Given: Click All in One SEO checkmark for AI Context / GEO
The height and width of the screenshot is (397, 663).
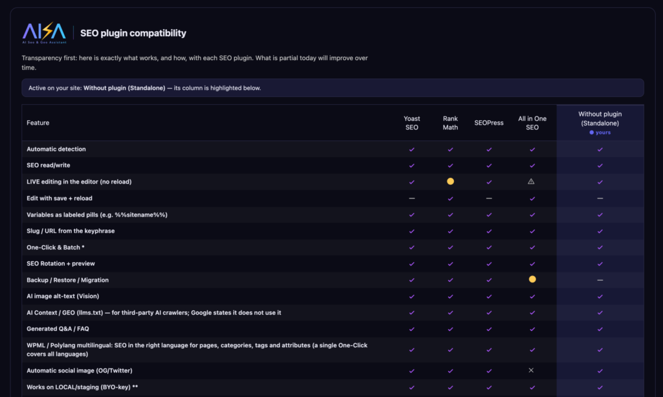Looking at the screenshot, I should pyautogui.click(x=532, y=313).
